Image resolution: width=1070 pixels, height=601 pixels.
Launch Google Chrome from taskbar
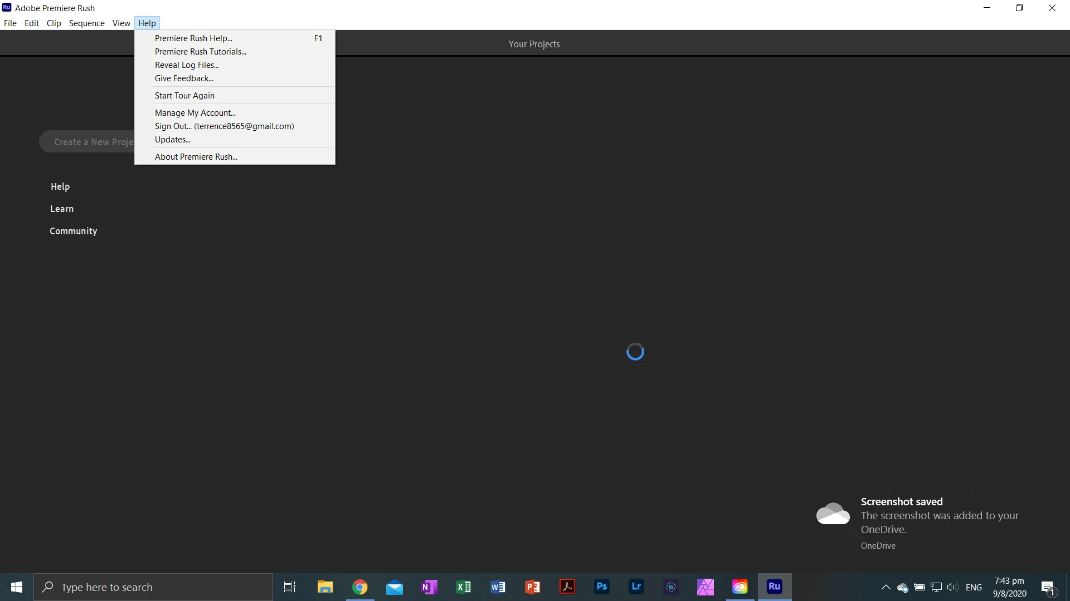pyautogui.click(x=360, y=587)
